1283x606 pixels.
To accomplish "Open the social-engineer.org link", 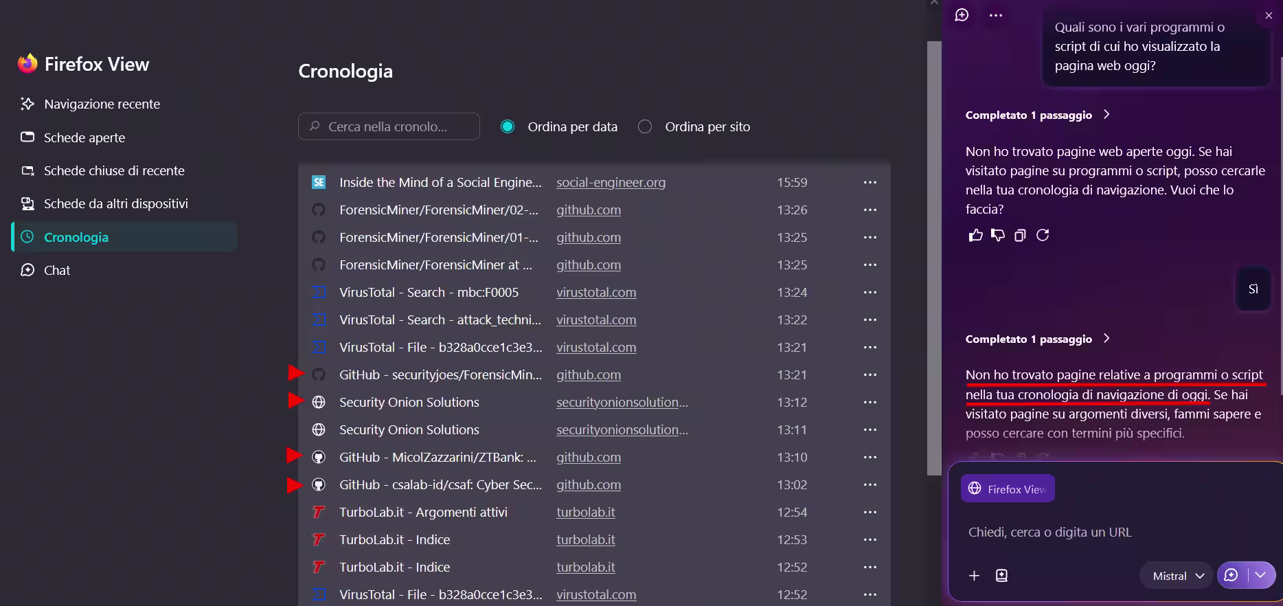I will pyautogui.click(x=611, y=182).
